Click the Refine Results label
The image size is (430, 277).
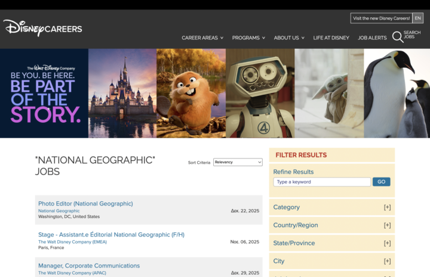point(293,172)
